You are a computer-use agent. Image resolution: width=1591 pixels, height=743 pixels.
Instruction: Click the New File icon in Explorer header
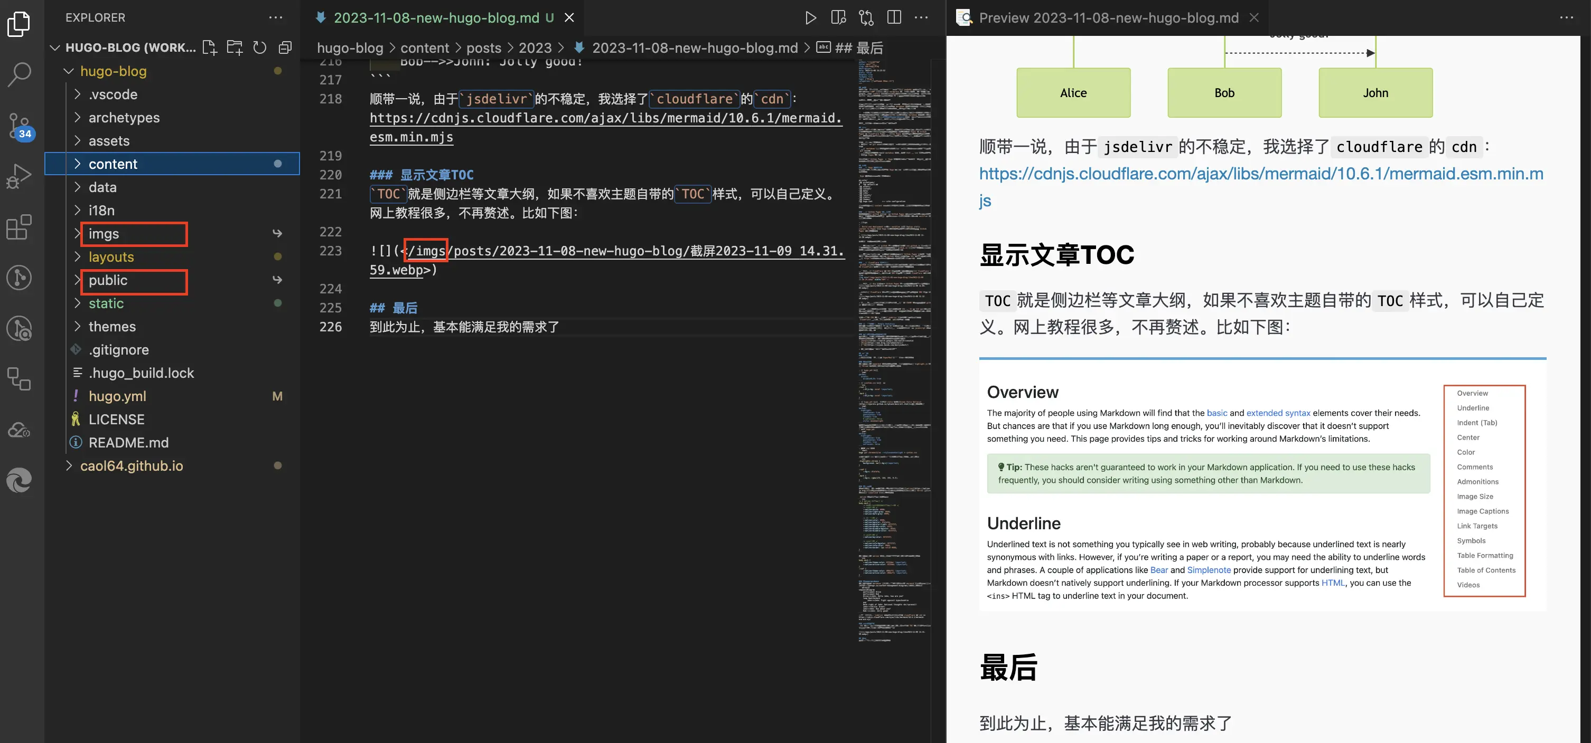210,47
